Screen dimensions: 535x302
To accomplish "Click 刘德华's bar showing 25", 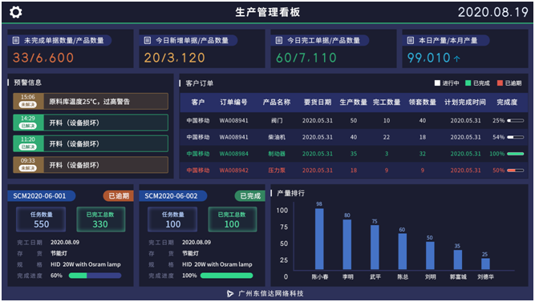I will pos(485,264).
